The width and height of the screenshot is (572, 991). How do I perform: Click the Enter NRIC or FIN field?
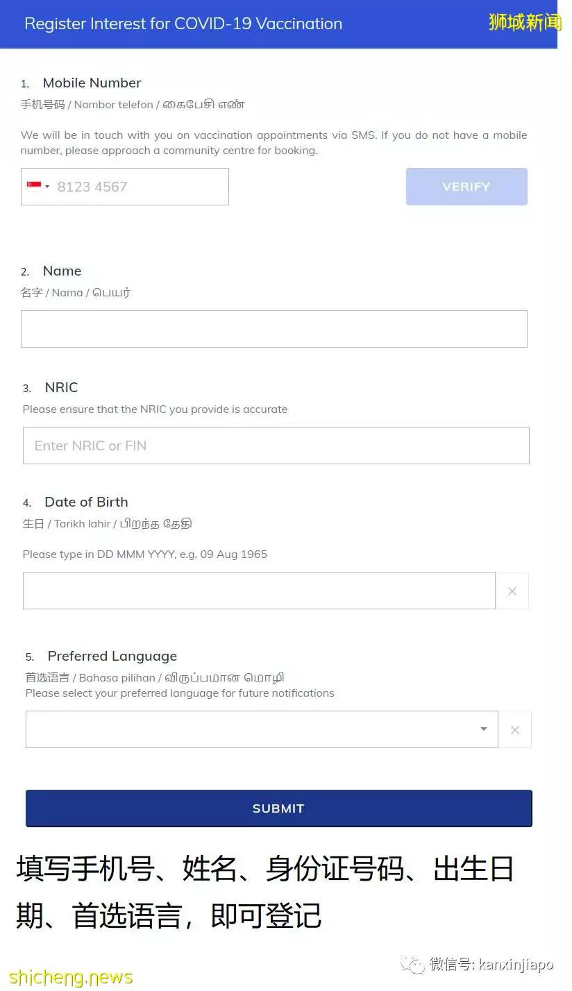pos(276,446)
